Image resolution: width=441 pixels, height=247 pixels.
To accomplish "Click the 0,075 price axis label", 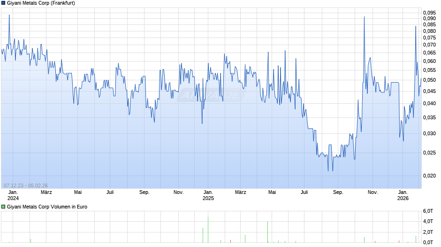I will point(429,38).
